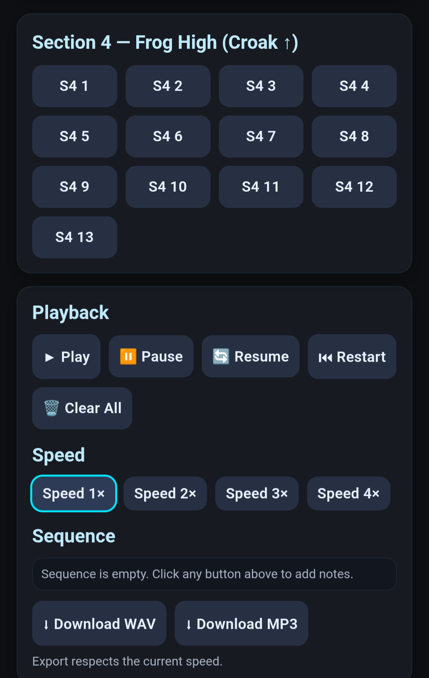Restart the sequence from the beginning
This screenshot has height=678, width=429.
[x=352, y=356]
